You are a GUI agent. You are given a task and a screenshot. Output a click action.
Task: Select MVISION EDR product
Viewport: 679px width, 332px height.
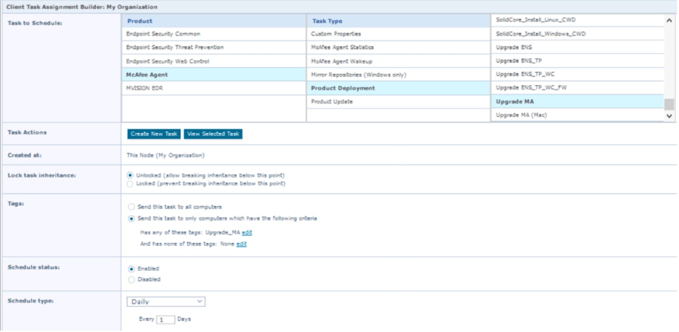pyautogui.click(x=214, y=88)
